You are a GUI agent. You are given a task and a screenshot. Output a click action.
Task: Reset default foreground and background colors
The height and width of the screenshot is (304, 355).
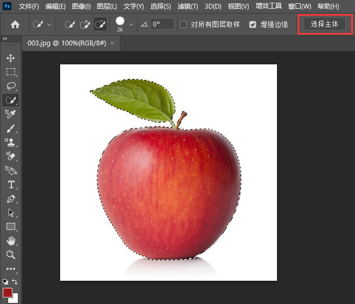[x=5, y=282]
